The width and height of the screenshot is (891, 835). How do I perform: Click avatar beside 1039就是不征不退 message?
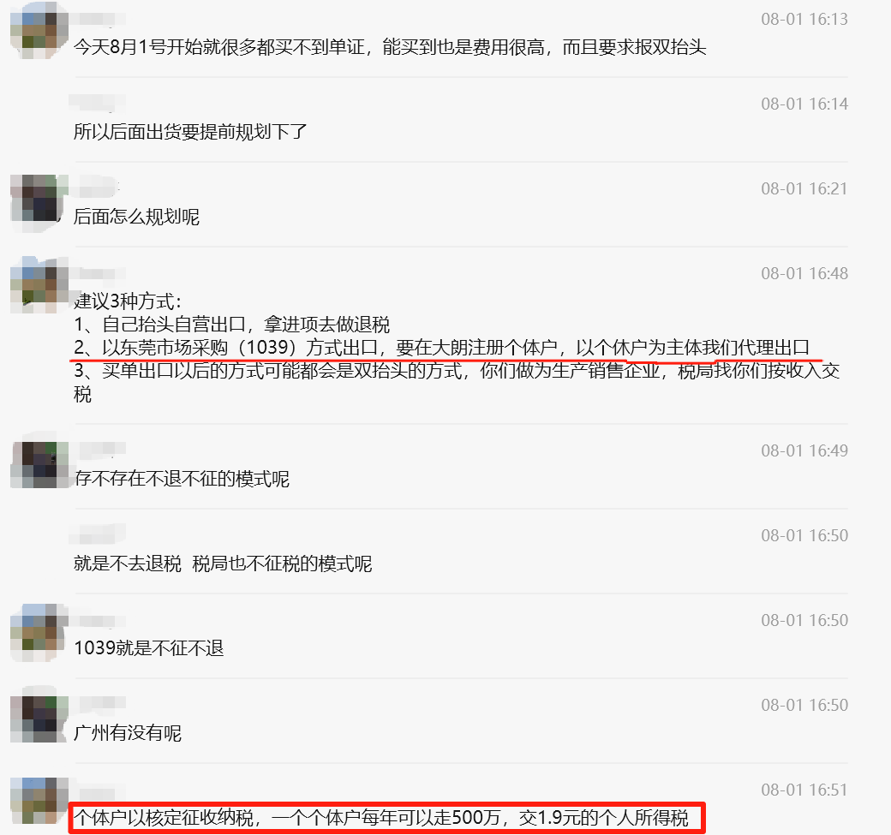[39, 632]
